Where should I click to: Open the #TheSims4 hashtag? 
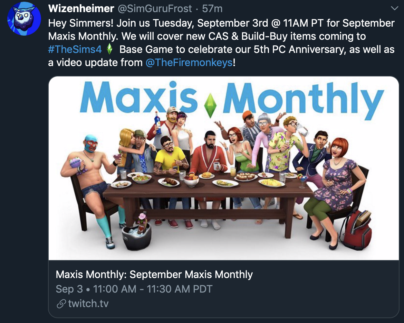75,49
